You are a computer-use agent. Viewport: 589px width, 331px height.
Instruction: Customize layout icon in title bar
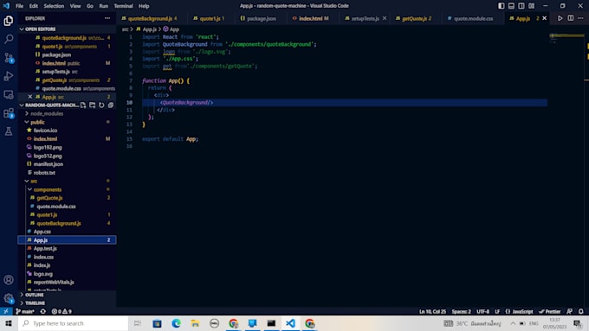[x=532, y=6]
